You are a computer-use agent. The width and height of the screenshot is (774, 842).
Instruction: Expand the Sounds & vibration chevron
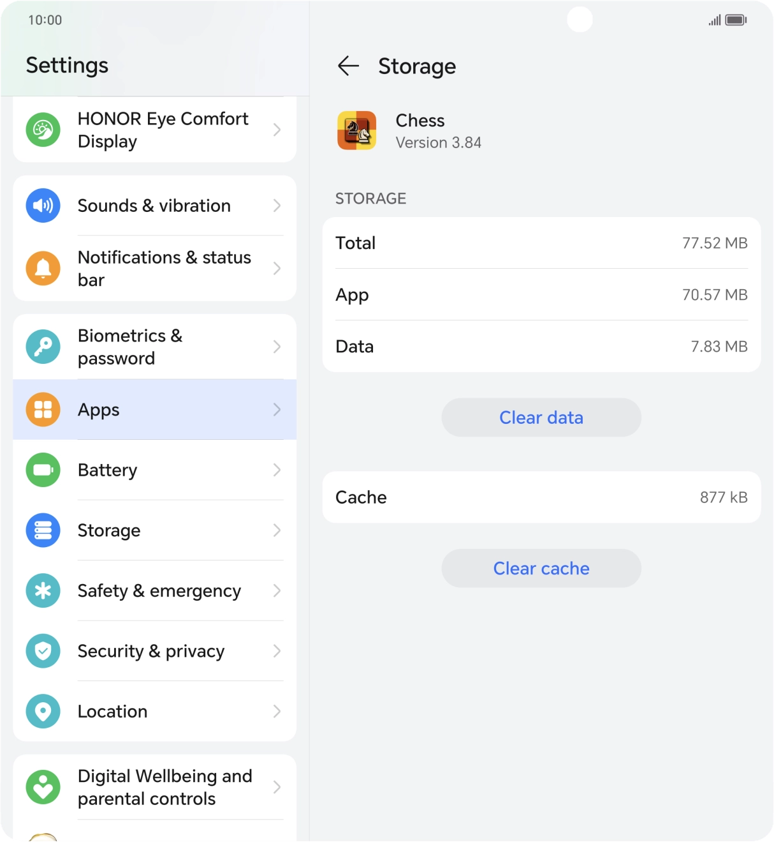click(x=277, y=206)
